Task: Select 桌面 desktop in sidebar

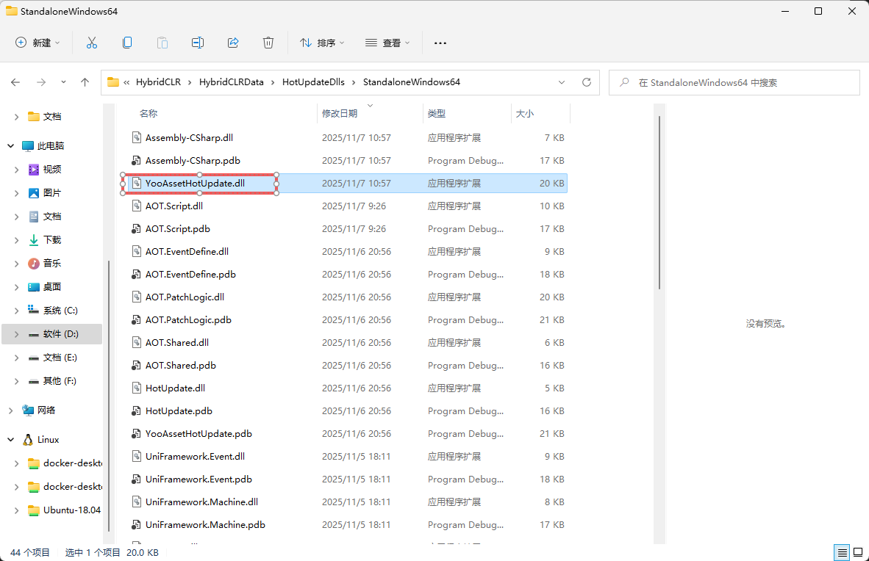Action: click(52, 287)
